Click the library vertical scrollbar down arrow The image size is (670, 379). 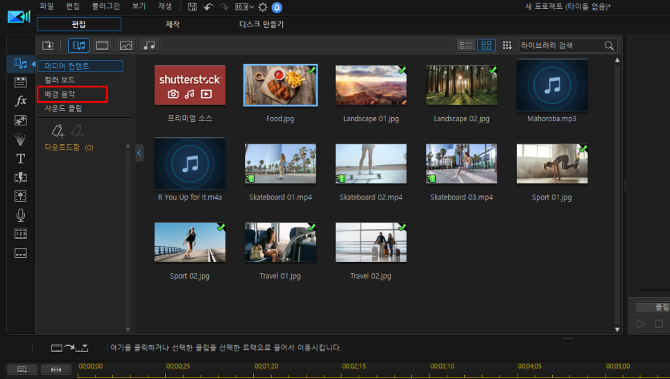pyautogui.click(x=617, y=330)
